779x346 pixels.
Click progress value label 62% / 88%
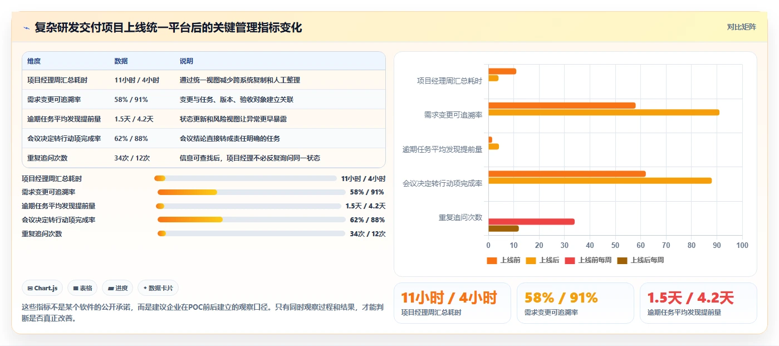point(368,220)
